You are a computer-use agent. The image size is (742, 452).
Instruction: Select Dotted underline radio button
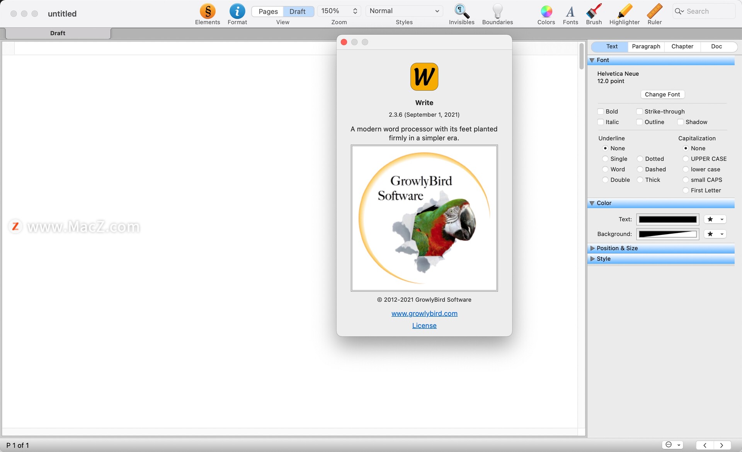click(x=640, y=159)
